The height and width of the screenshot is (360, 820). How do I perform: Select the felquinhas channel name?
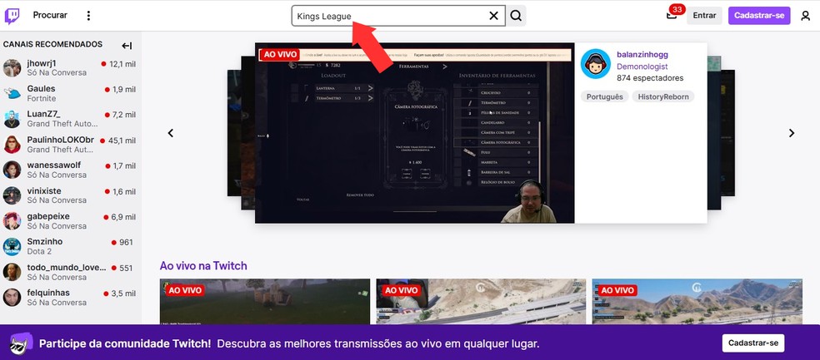[48, 293]
